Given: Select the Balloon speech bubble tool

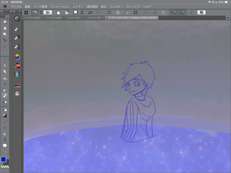Looking at the screenshot, I should coord(5,146).
